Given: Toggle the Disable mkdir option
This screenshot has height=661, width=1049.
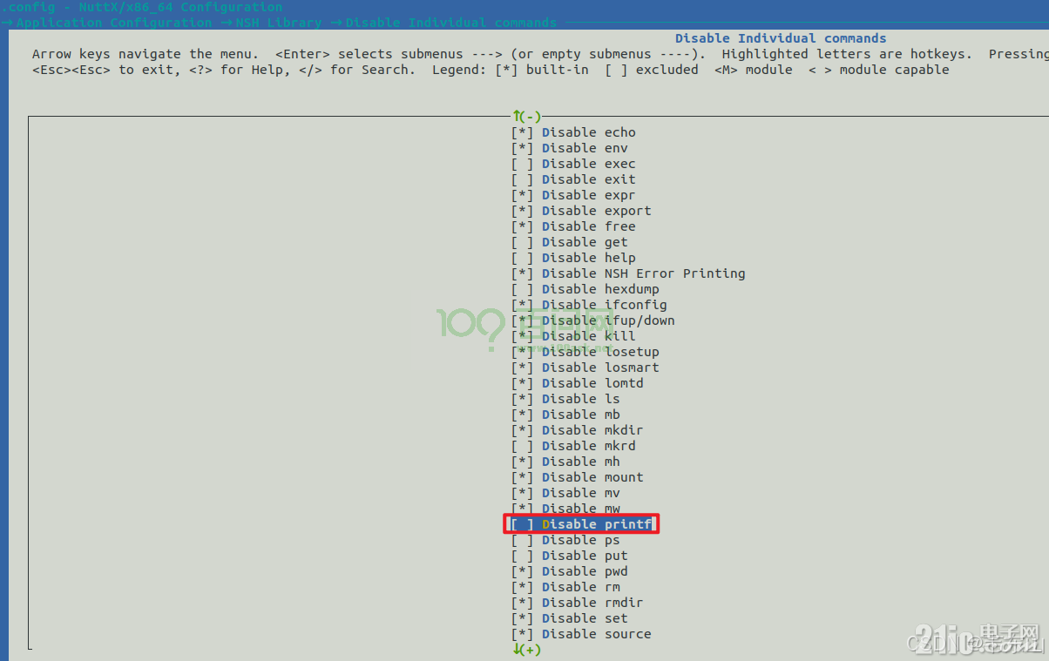Looking at the screenshot, I should (x=578, y=430).
